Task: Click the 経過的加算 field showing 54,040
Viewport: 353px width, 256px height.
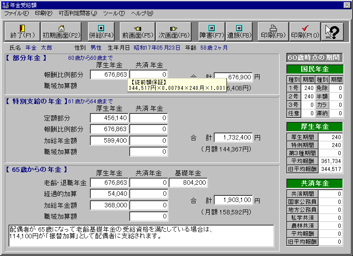Action: coord(109,194)
